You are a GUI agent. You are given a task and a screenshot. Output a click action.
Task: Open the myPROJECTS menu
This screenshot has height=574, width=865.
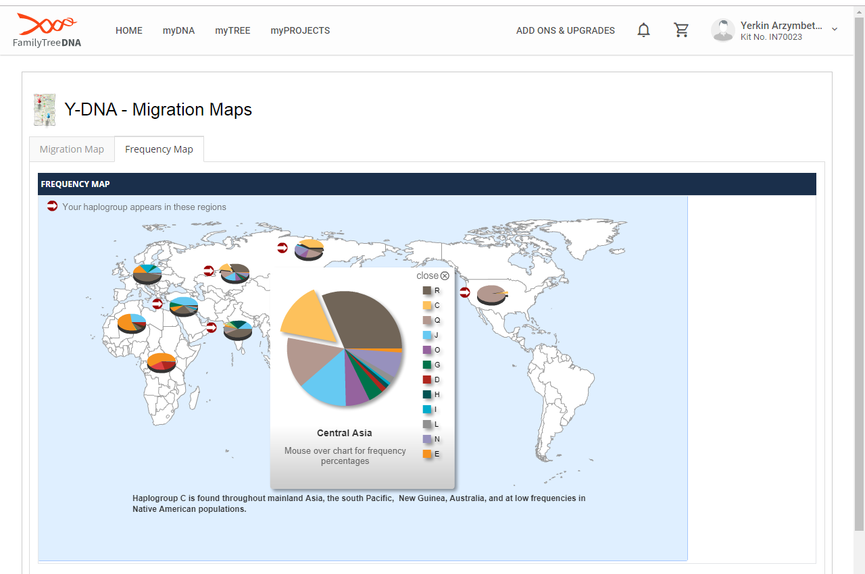(x=300, y=30)
